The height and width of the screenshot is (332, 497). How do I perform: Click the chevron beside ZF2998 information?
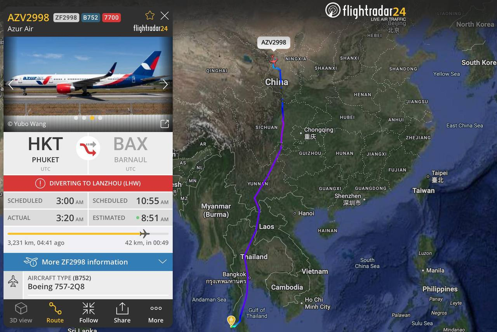162,262
